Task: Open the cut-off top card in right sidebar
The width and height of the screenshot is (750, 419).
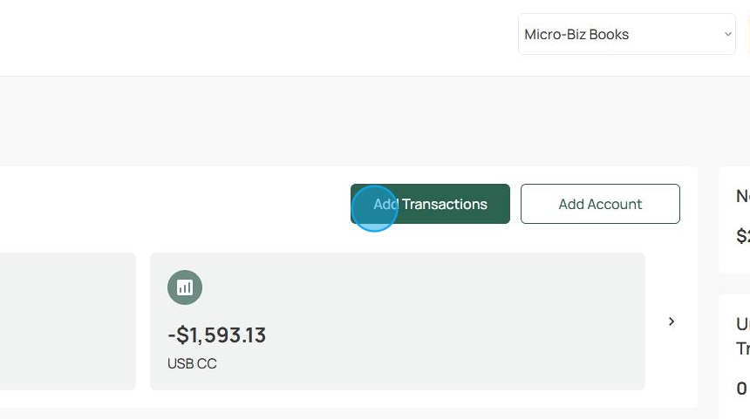Action: click(x=734, y=220)
